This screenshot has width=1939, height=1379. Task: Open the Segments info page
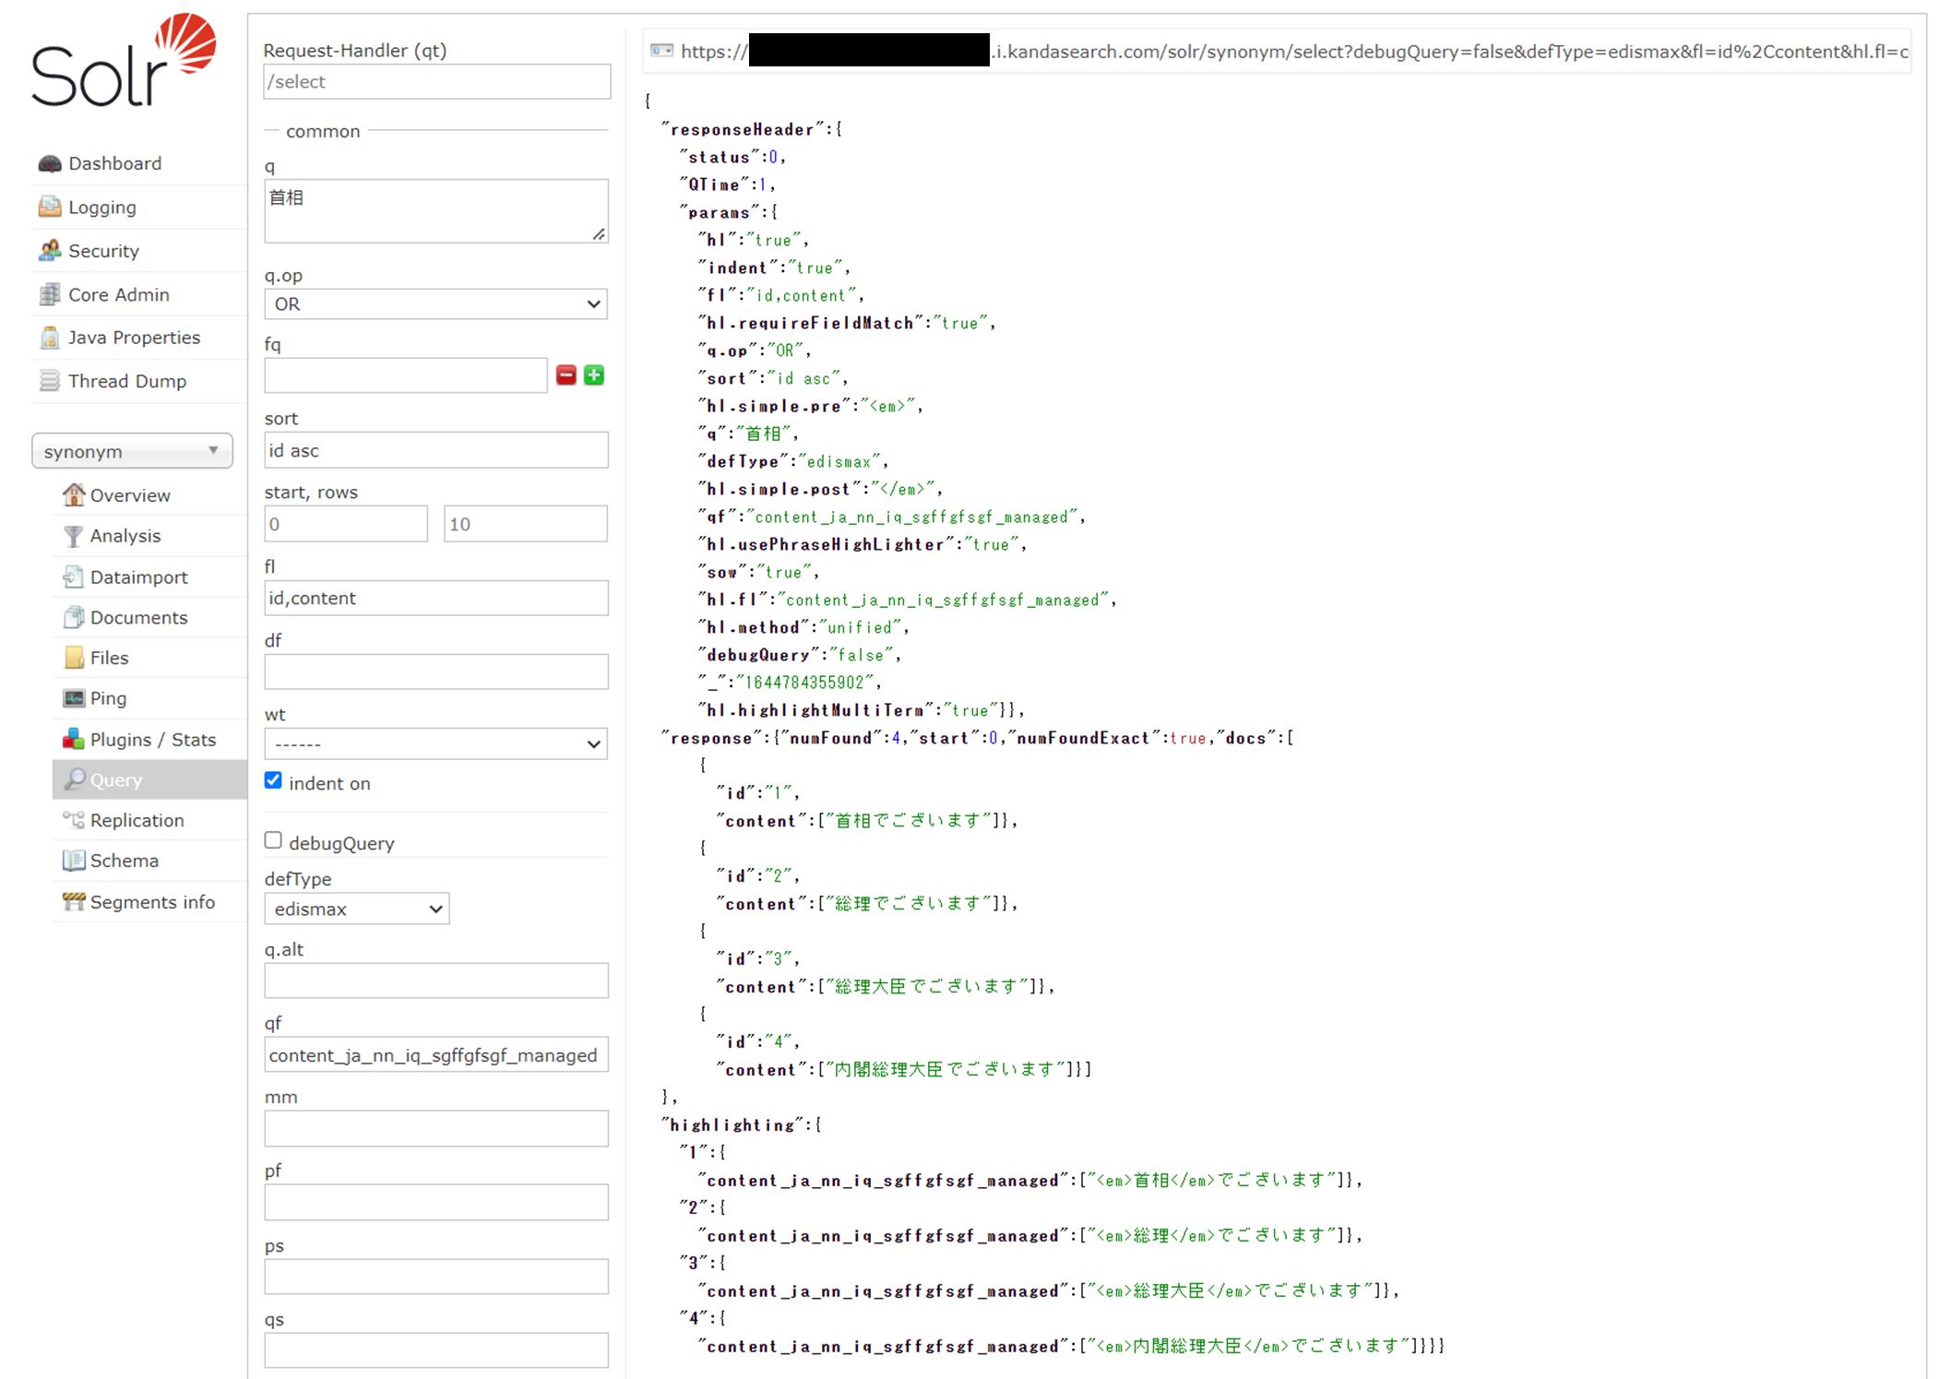[x=152, y=902]
